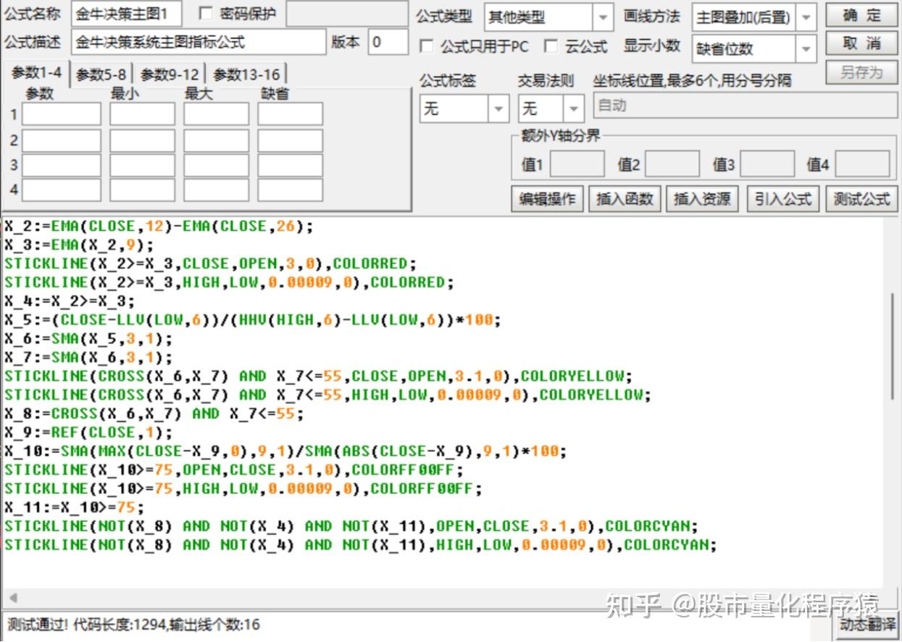This screenshot has height=642, width=902.
Task: Click row 1 parameter name field
Action: [x=62, y=114]
